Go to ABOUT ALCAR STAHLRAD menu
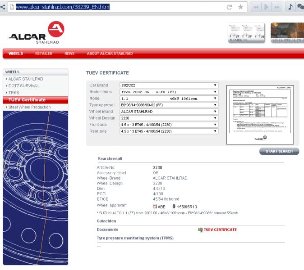The height and width of the screenshot is (270, 304). click(110, 54)
